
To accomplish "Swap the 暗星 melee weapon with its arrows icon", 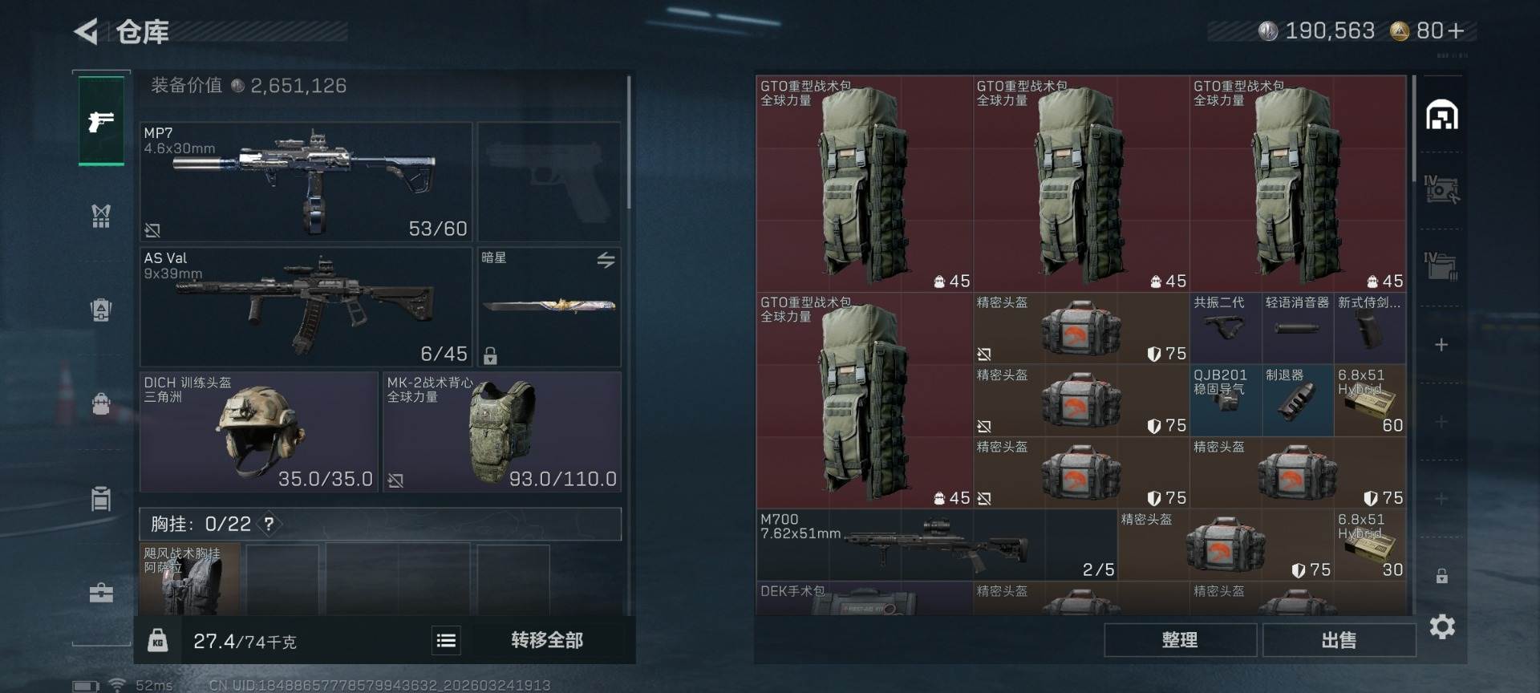I will pos(606,260).
